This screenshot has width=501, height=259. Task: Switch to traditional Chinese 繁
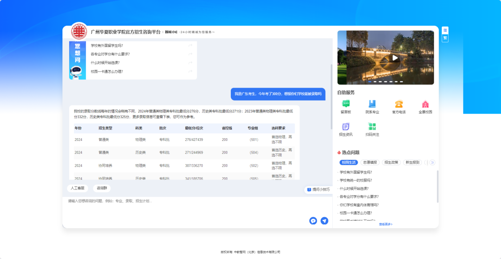coord(445,38)
